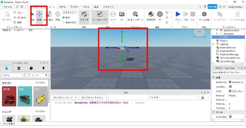The height and width of the screenshot is (128, 246).
Task: Switch to the プラグイン ribbon tab
Action: click(109, 7)
